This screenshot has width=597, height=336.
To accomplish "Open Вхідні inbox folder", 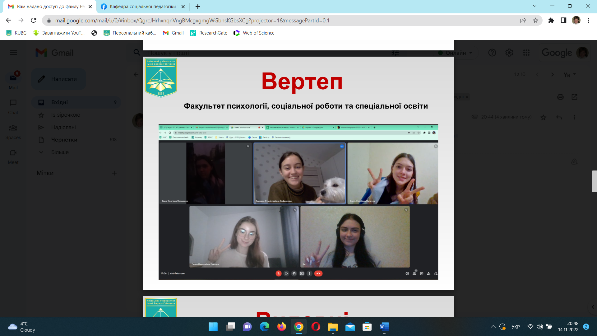I will pos(60,102).
